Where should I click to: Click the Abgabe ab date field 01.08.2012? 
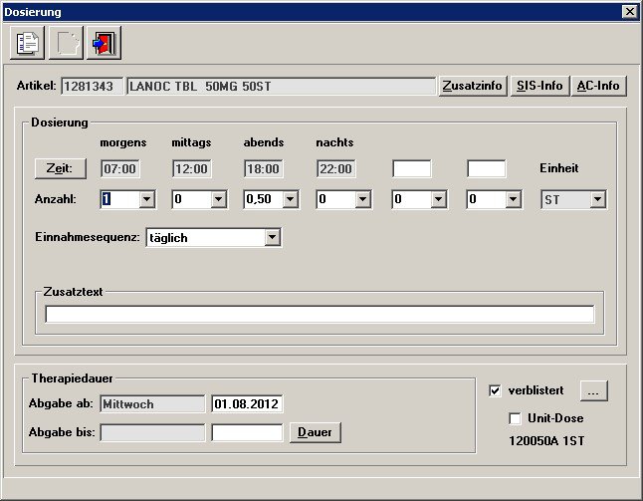click(x=247, y=403)
